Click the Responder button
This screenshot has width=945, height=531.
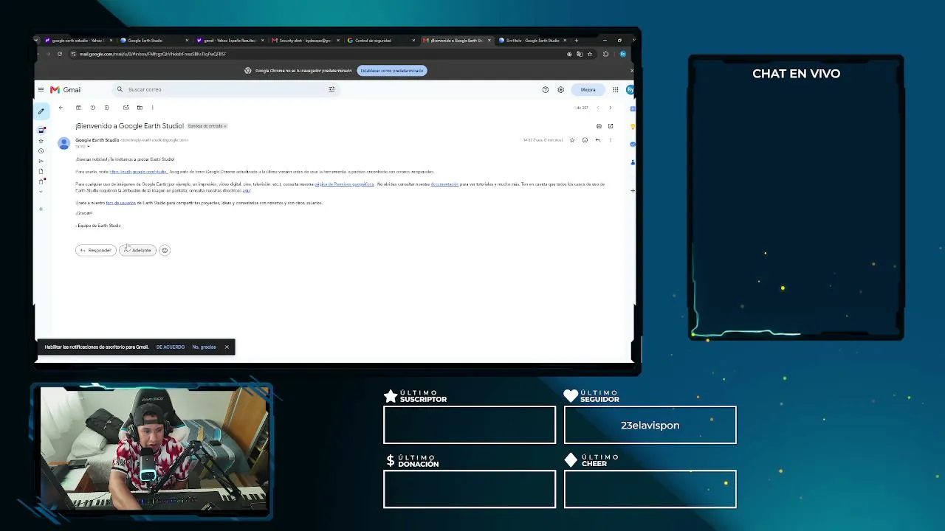click(x=96, y=250)
